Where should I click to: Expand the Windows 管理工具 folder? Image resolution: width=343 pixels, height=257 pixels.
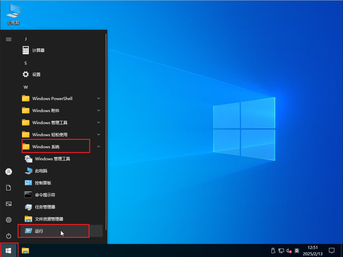tap(50, 123)
